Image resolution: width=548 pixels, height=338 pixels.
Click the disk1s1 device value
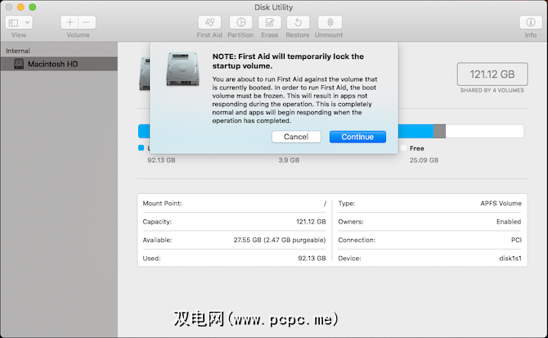pos(510,259)
